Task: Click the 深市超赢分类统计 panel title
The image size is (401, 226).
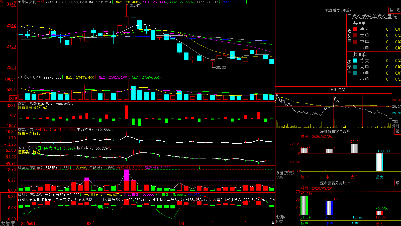Action: click(x=335, y=183)
